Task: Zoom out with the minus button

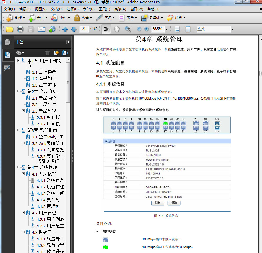Action: pos(139,29)
